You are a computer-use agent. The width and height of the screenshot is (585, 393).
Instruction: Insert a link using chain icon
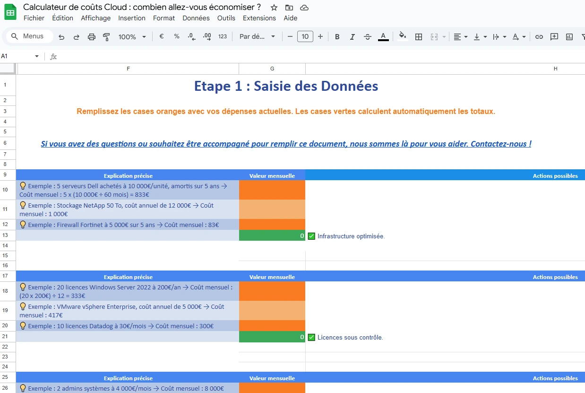click(539, 37)
